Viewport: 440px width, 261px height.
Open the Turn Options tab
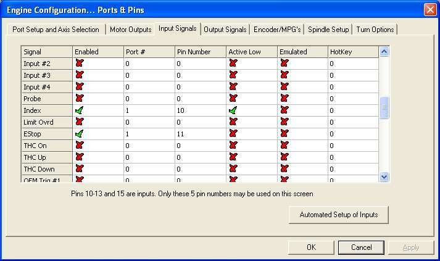tap(375, 30)
